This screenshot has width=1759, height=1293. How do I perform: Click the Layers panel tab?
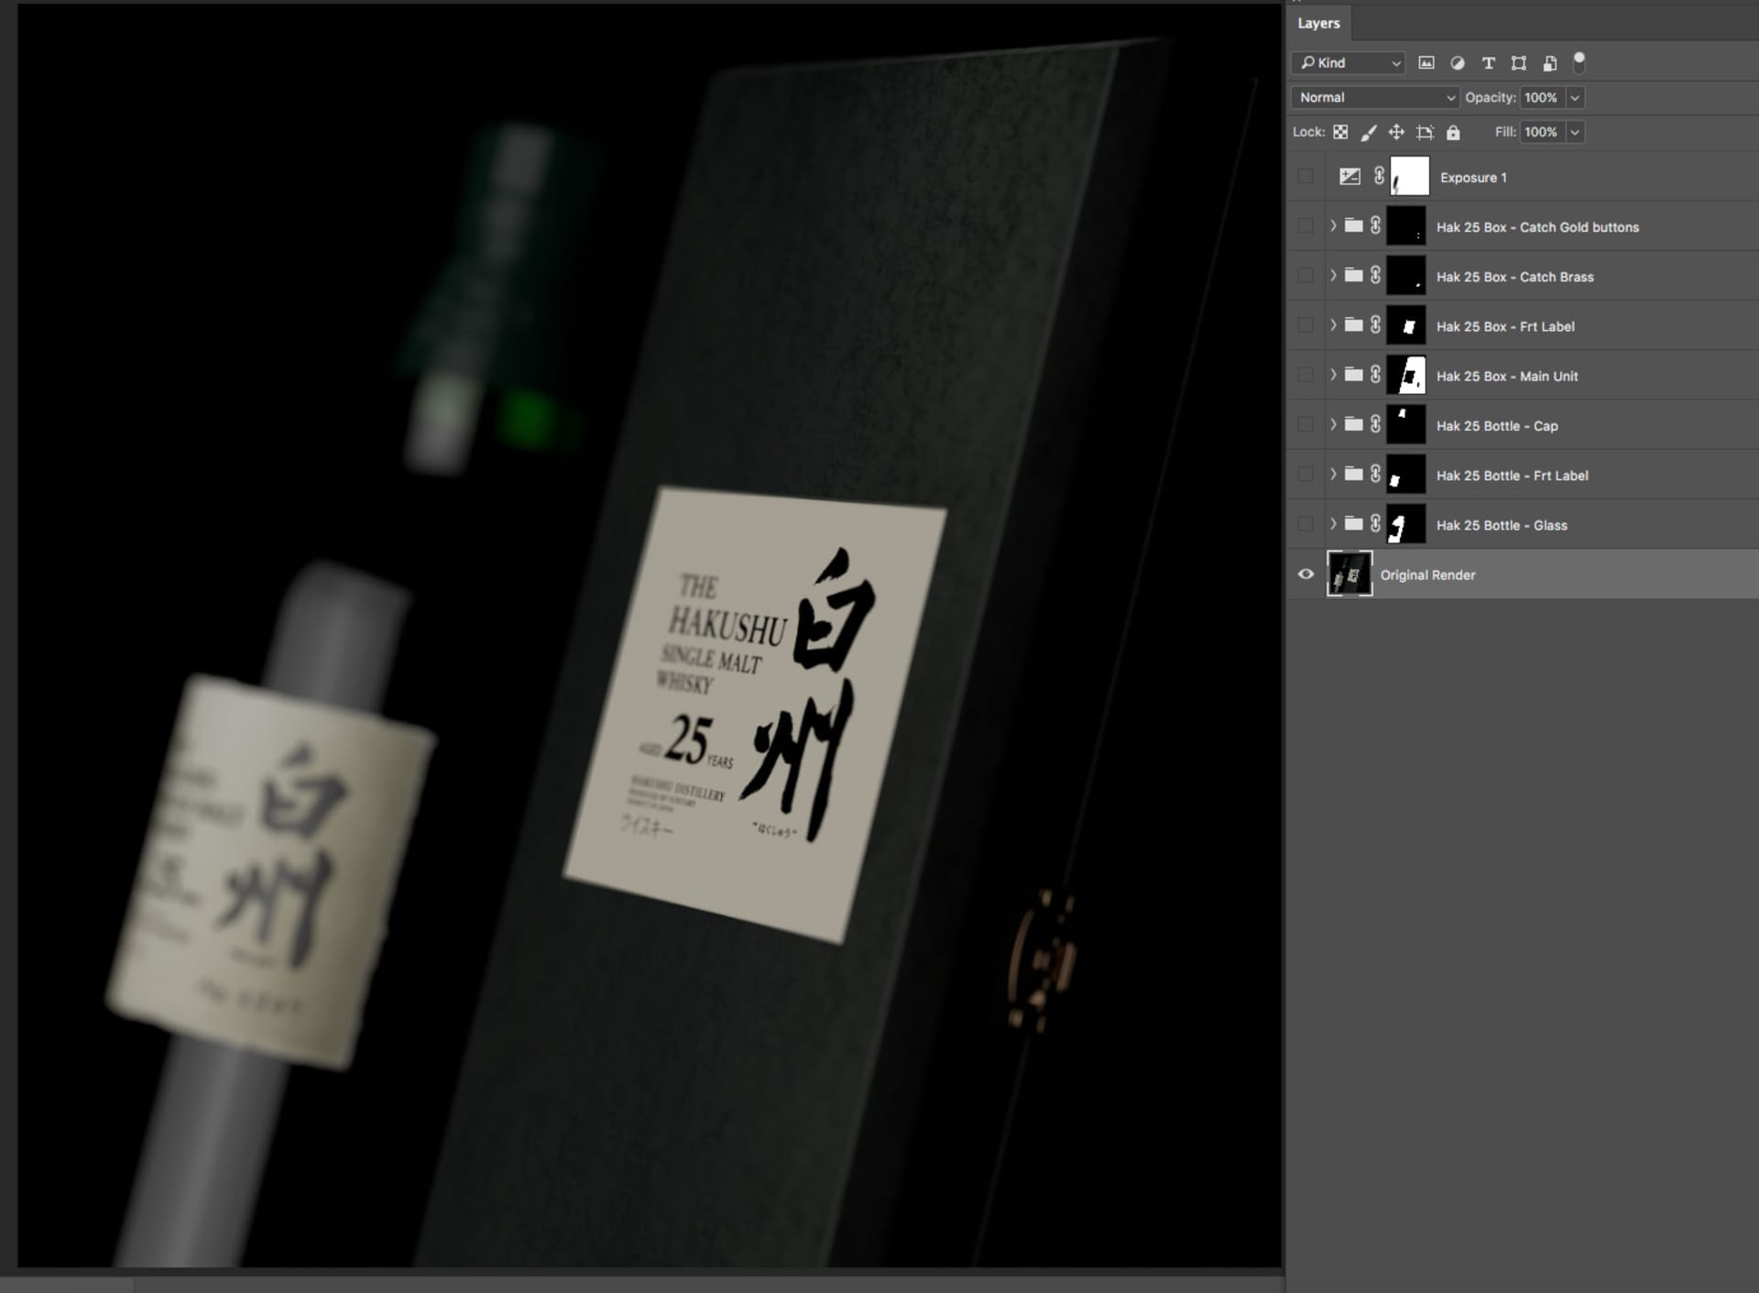tap(1319, 23)
